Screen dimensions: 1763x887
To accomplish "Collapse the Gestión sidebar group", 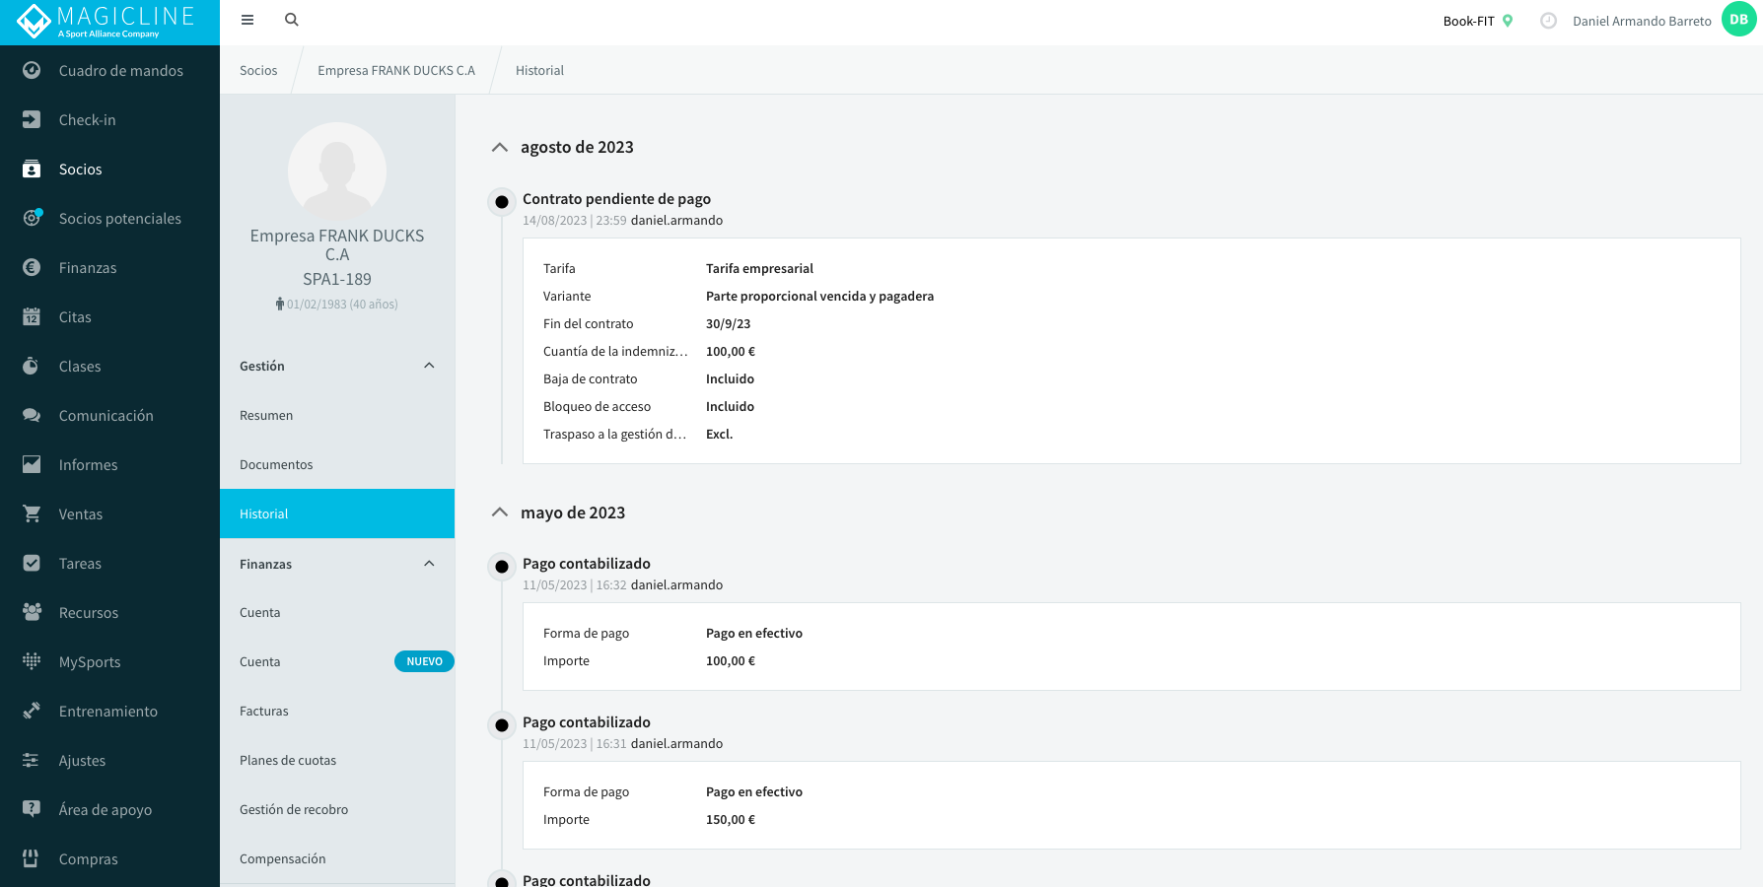I will (429, 366).
